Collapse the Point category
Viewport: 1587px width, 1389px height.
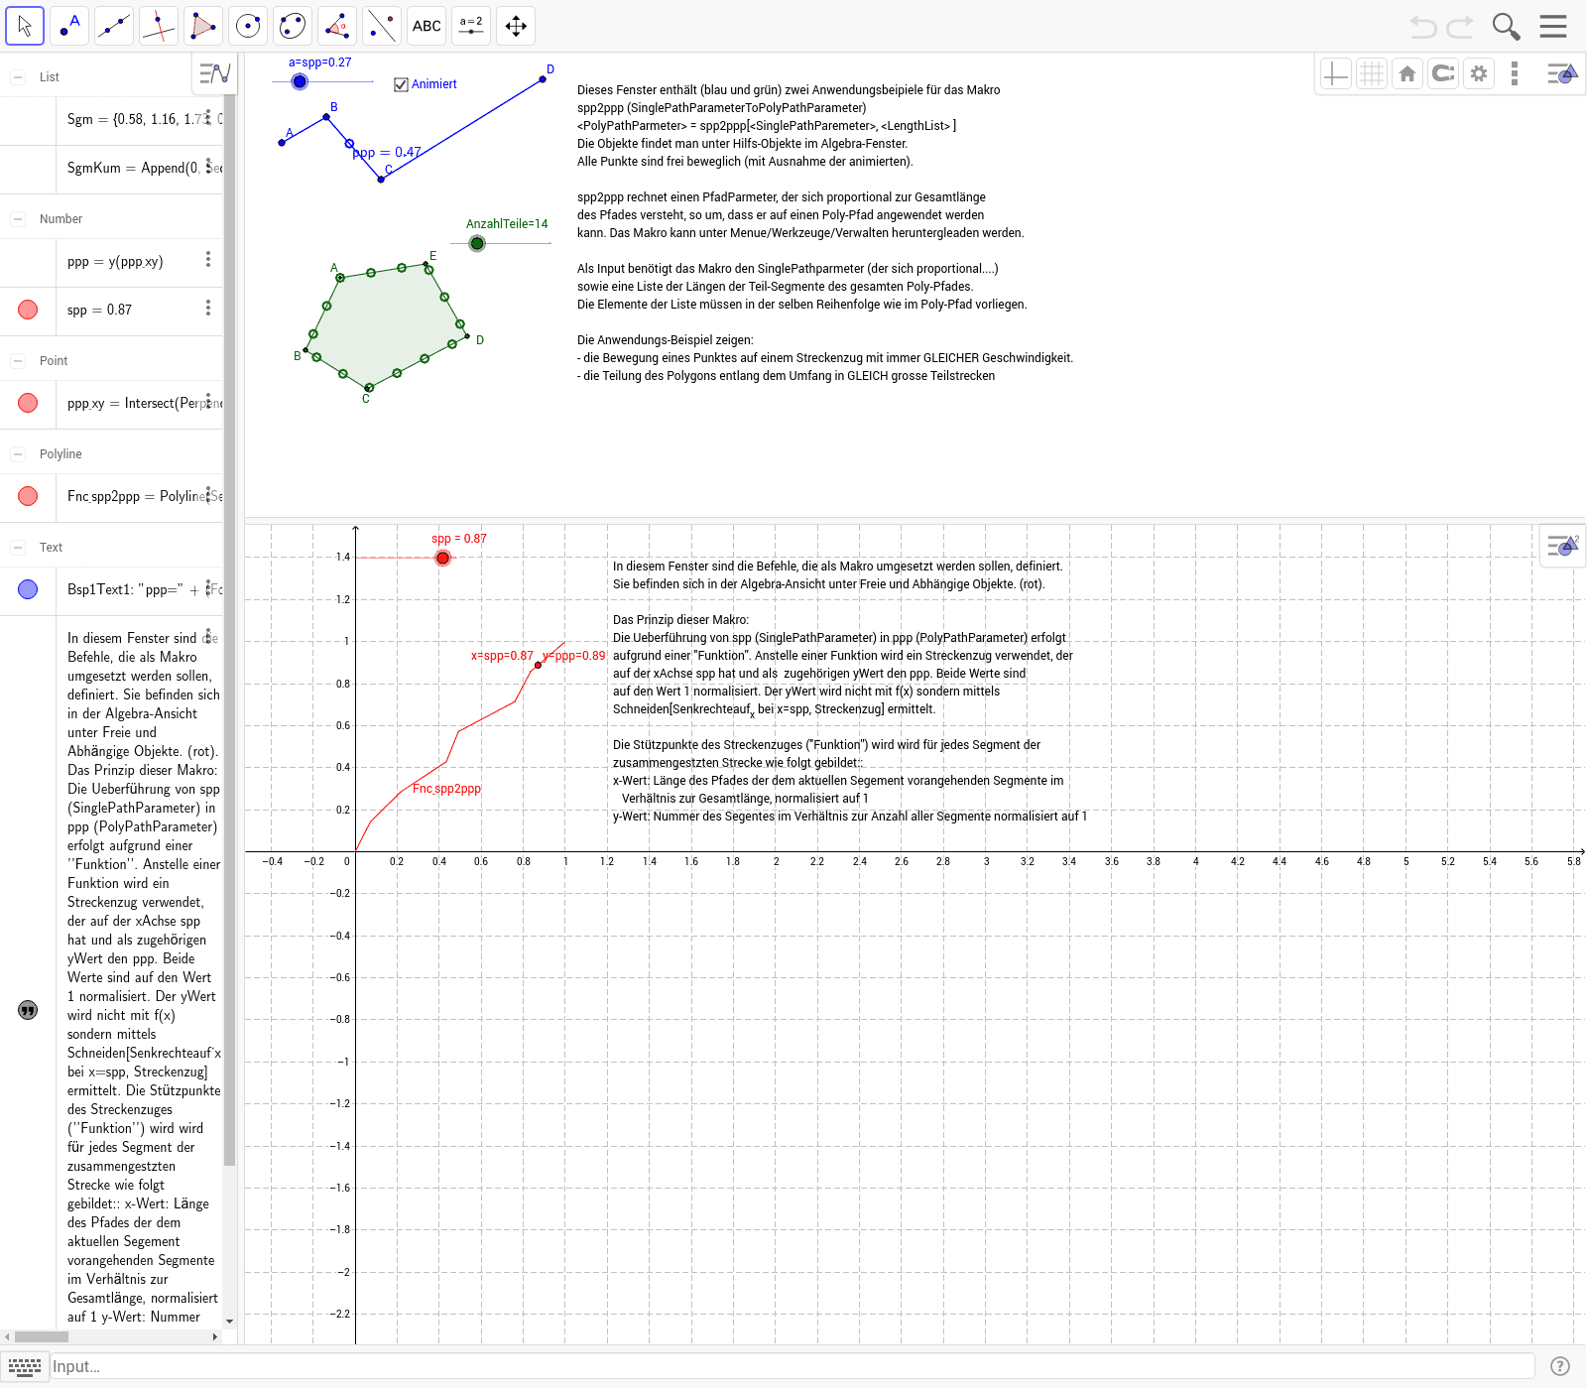[x=18, y=360]
